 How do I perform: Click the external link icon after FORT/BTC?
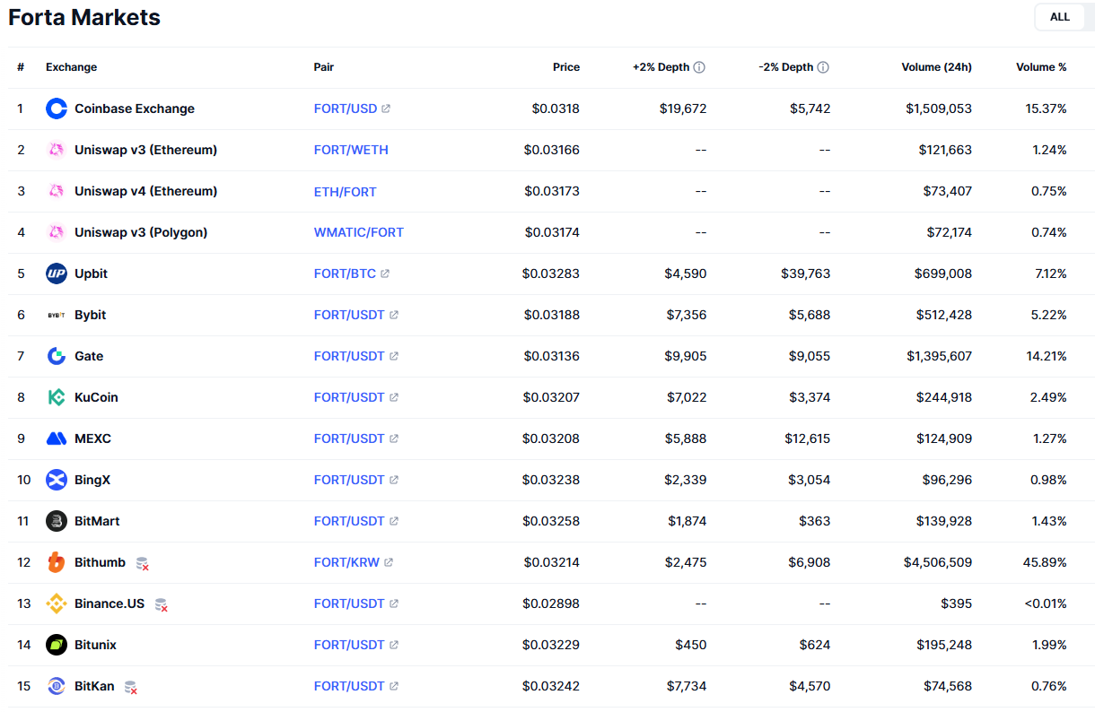385,274
